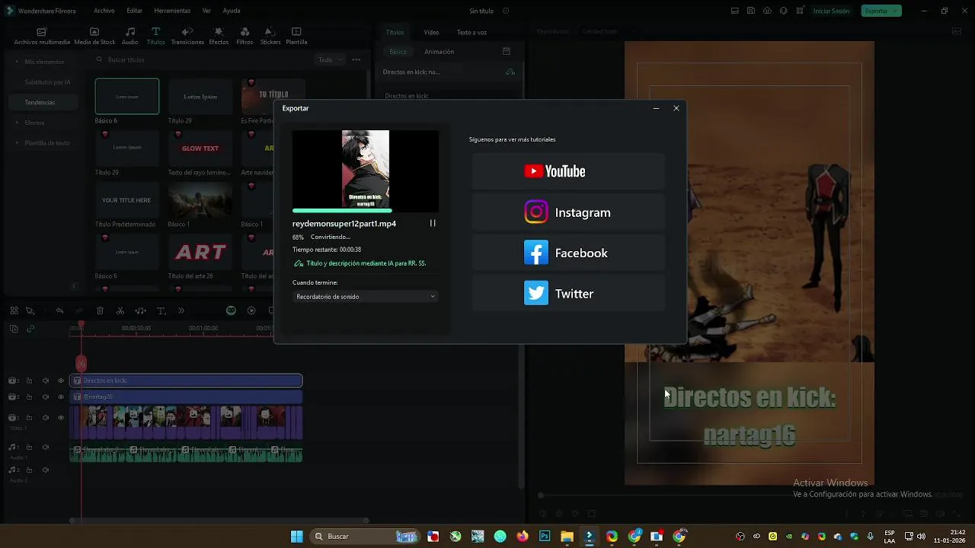
Task: Toggle visibility of Video 1 track
Action: point(61,418)
